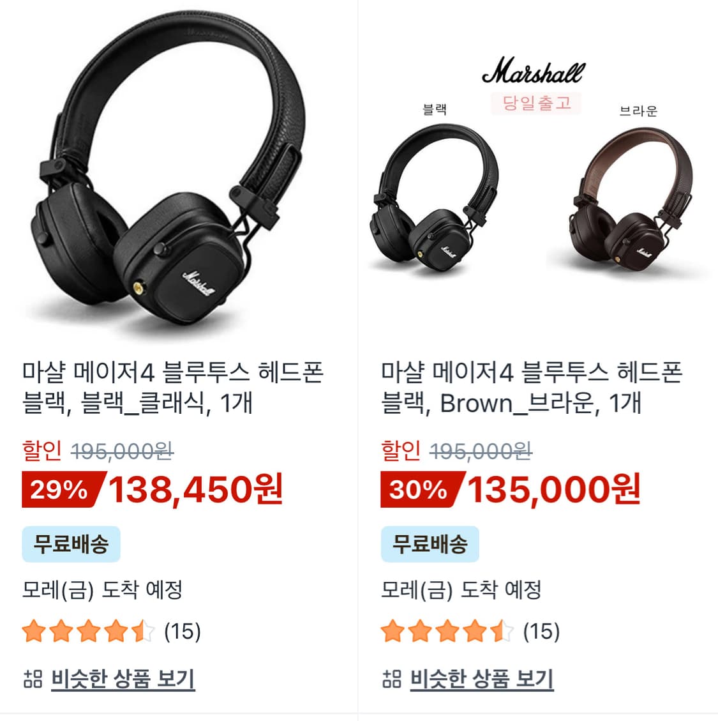Click the 29% discount badge
This screenshot has width=718, height=721.
63,489
